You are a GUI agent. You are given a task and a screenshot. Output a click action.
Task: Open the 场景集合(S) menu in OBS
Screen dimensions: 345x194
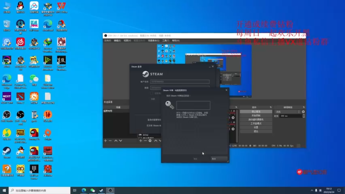pos(154,41)
